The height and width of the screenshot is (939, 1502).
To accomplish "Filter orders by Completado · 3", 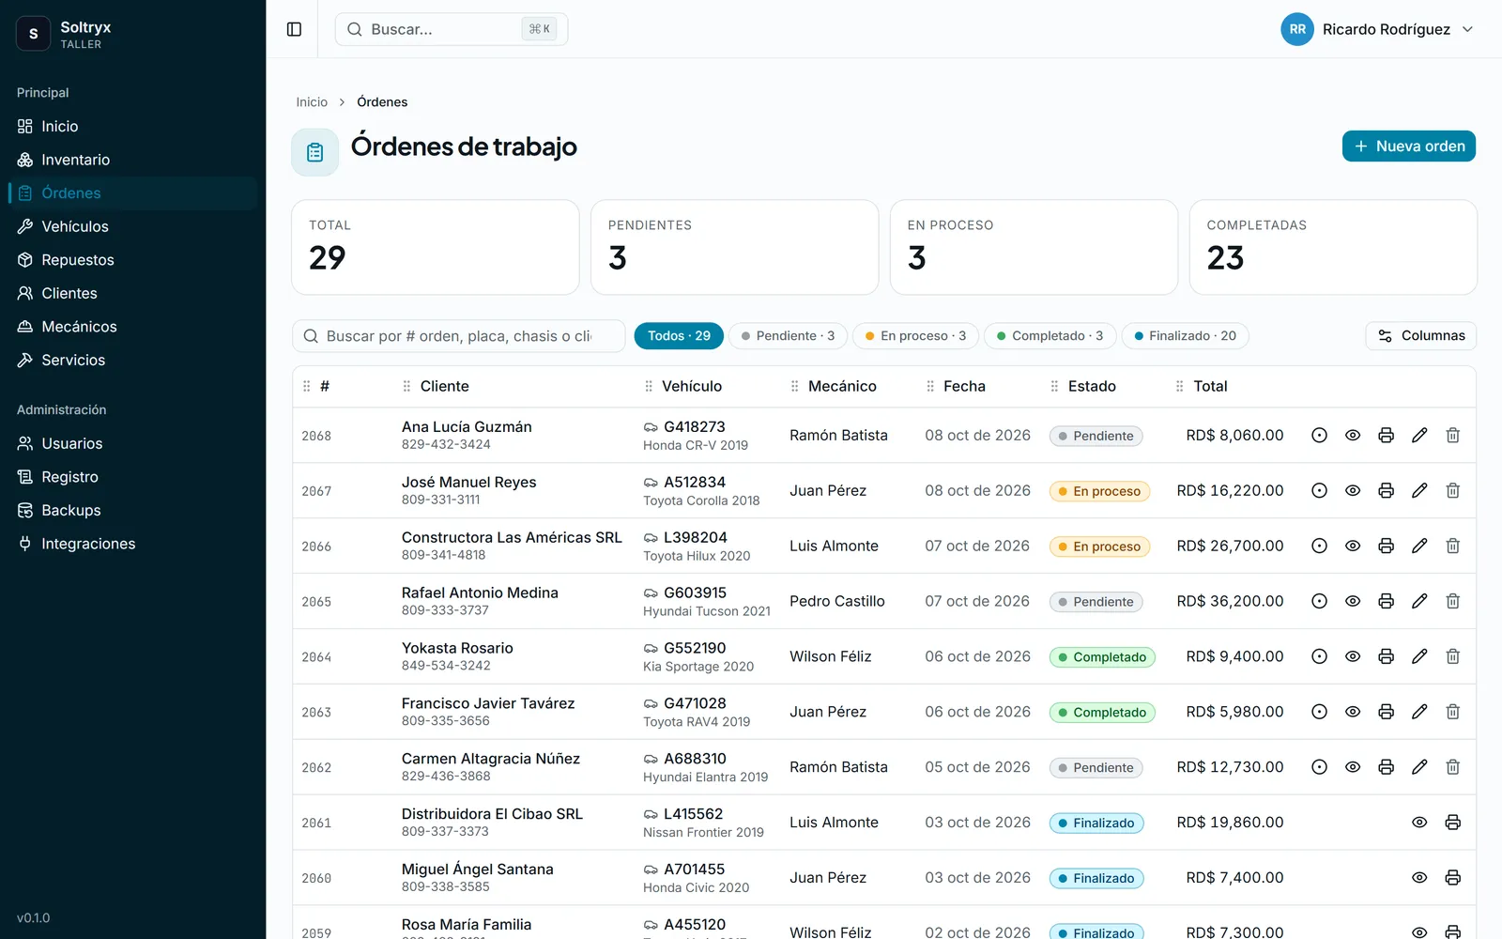I will (x=1050, y=336).
